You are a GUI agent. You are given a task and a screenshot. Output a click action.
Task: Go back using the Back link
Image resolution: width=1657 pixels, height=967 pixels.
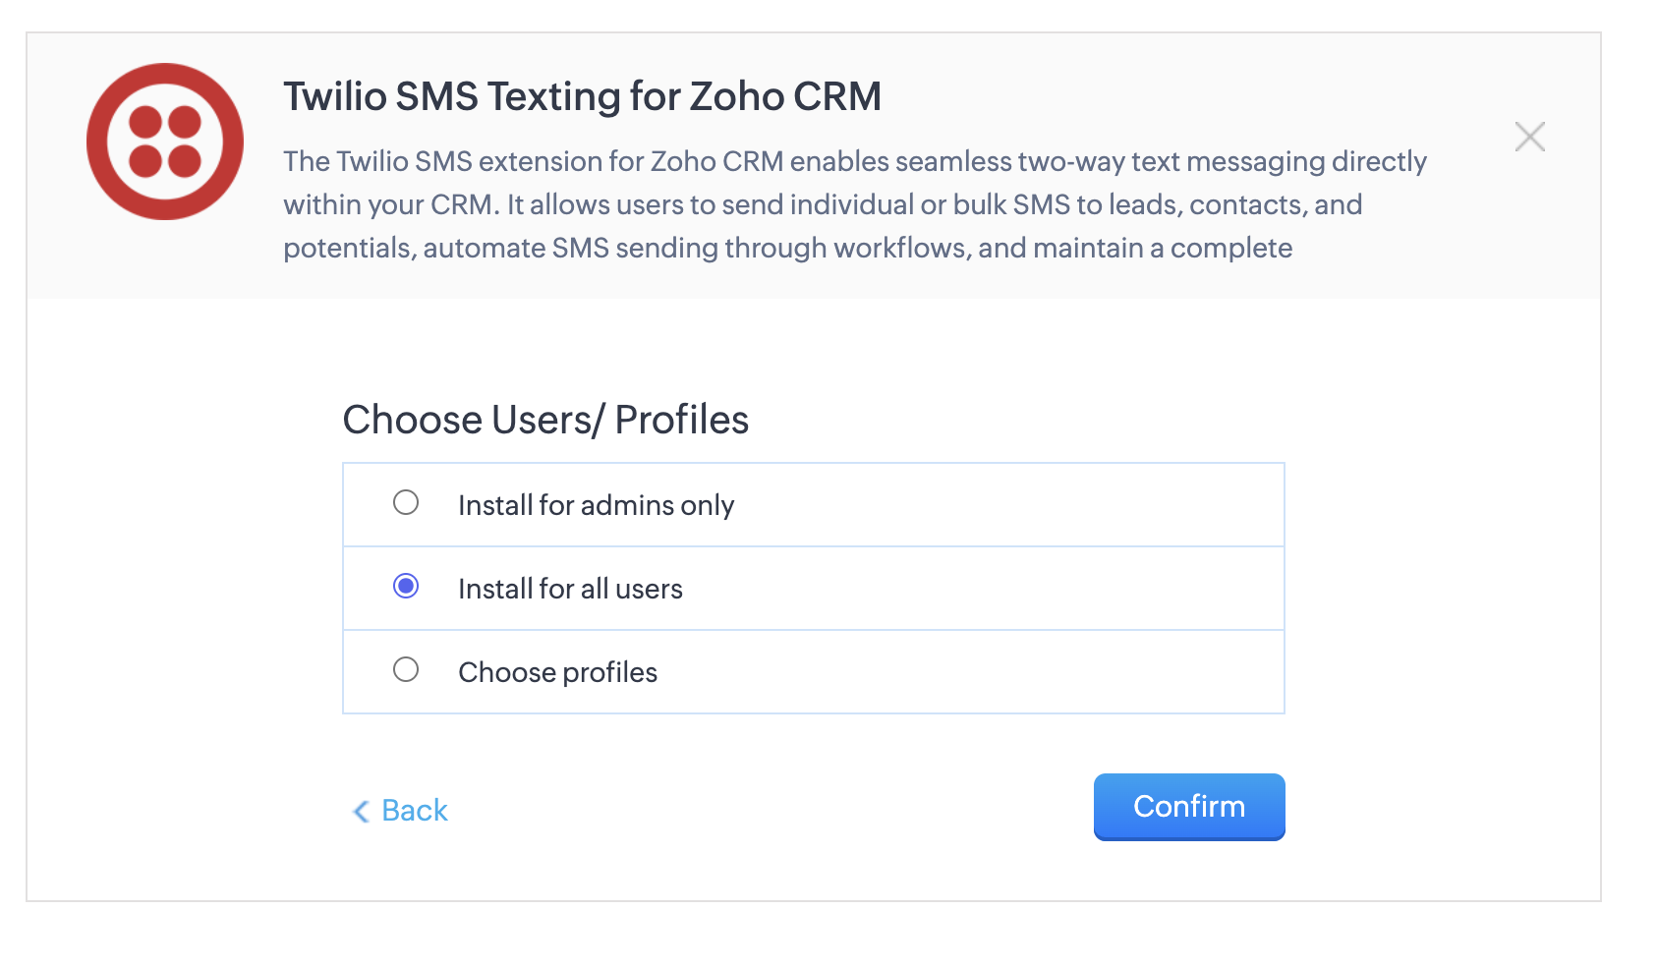(414, 811)
